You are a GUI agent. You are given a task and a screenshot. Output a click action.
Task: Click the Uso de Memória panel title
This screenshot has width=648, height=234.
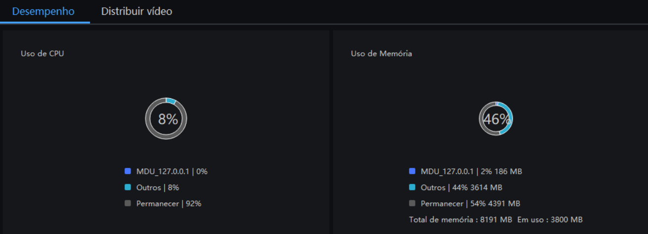pos(381,54)
